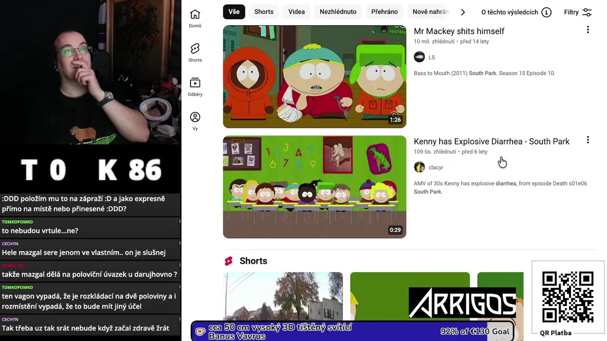The height and width of the screenshot is (341, 607).
Task: Click the red Shorts section logo
Action: (229, 261)
